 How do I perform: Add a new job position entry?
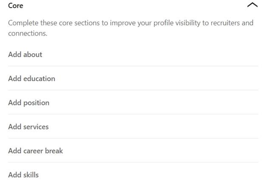pos(133,103)
